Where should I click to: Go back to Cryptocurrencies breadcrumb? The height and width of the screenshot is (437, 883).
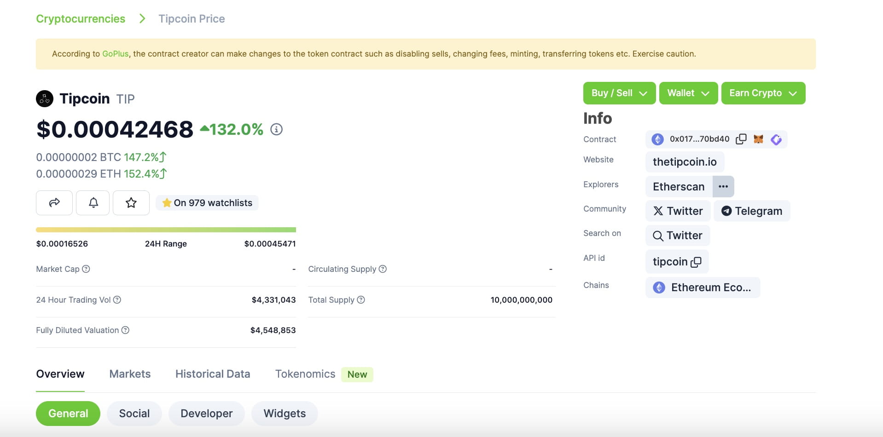click(81, 18)
